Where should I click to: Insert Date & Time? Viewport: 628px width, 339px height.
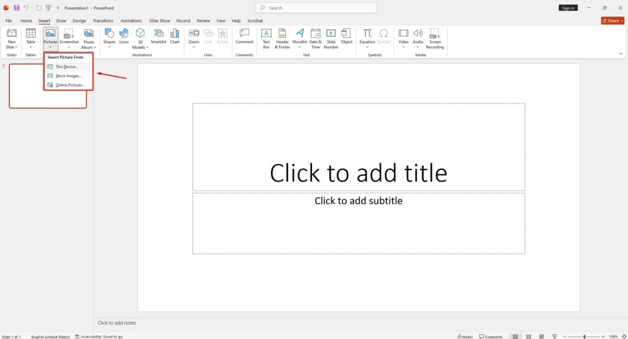coord(316,39)
